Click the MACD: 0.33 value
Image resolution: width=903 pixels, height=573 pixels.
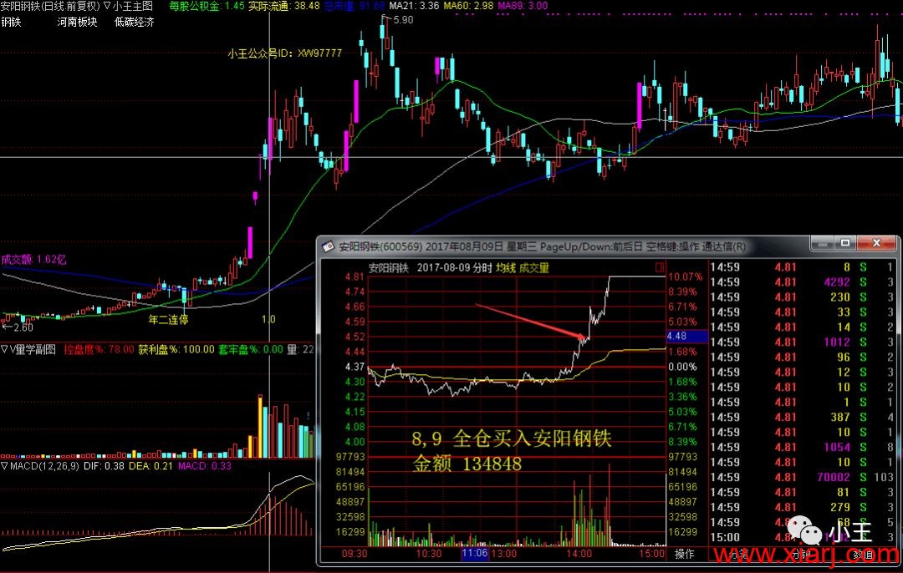205,465
